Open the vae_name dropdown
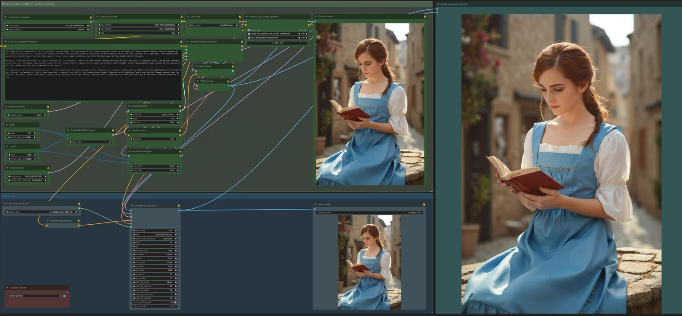This screenshot has height=316, width=682. pyautogui.click(x=214, y=25)
